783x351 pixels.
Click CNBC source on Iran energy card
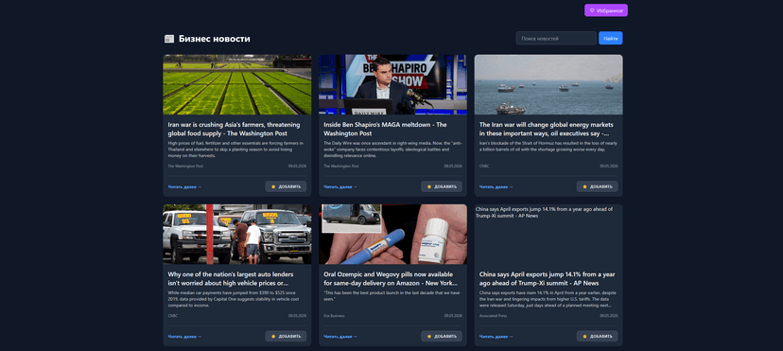(484, 166)
